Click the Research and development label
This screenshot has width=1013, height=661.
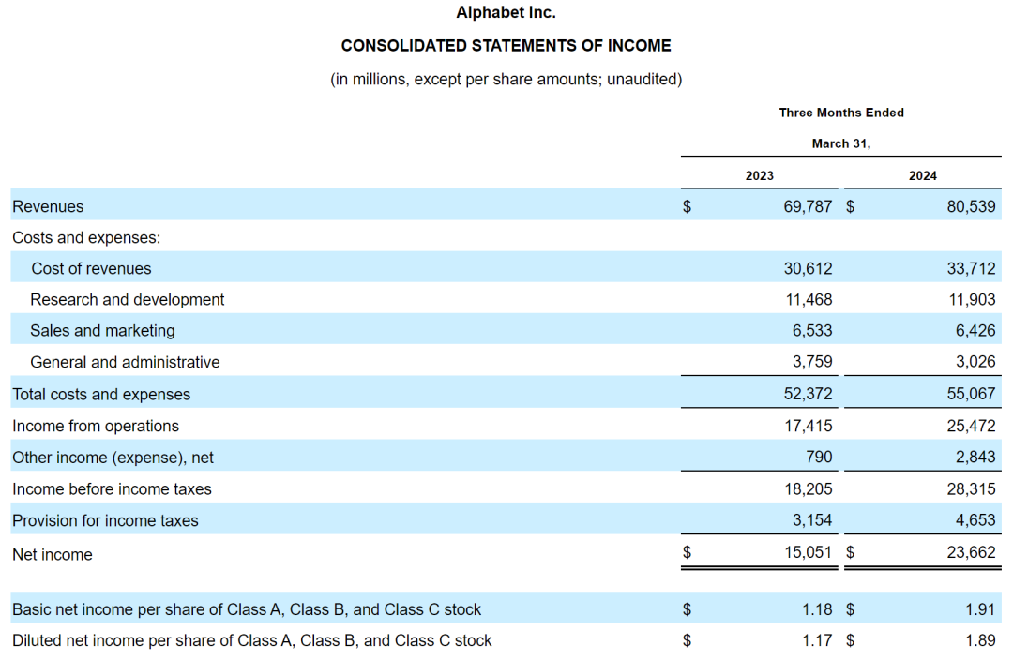[128, 299]
